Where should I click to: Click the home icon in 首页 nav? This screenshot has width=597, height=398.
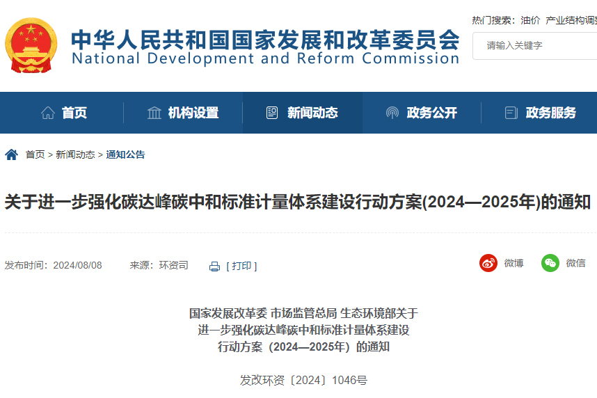[48, 113]
